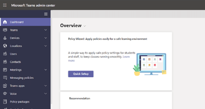The image size is (205, 109).
Task: Open the Meetings navigation item
Action: coord(25,70)
